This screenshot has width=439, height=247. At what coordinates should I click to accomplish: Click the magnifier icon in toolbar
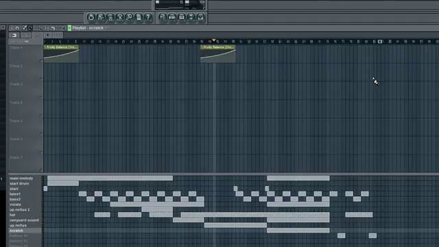tap(129, 17)
